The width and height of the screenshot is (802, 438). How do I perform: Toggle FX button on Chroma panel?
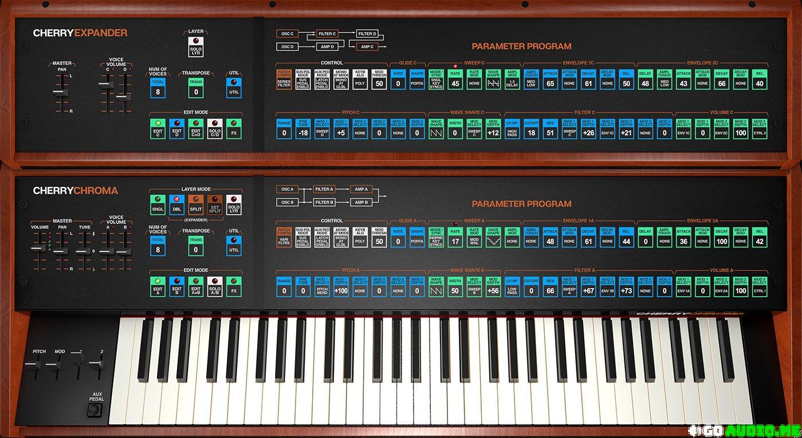coord(234,286)
